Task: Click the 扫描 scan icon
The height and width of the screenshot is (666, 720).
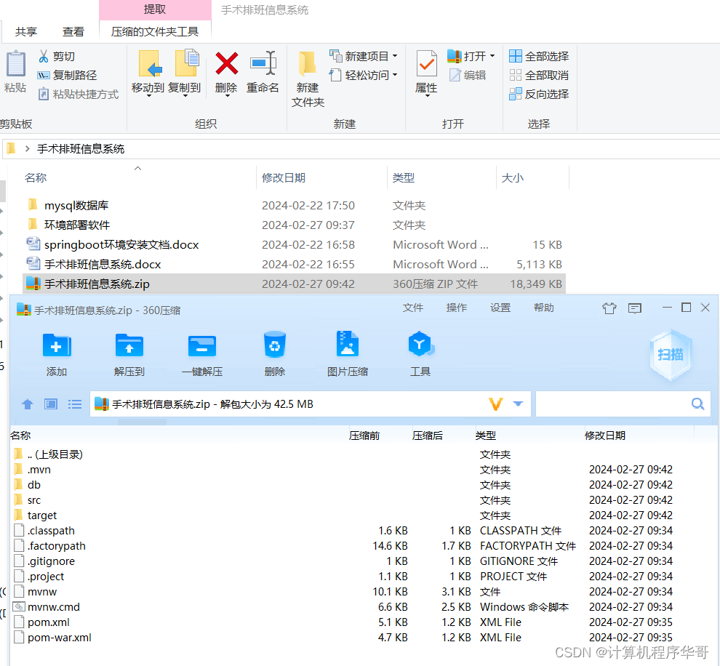Action: (669, 354)
